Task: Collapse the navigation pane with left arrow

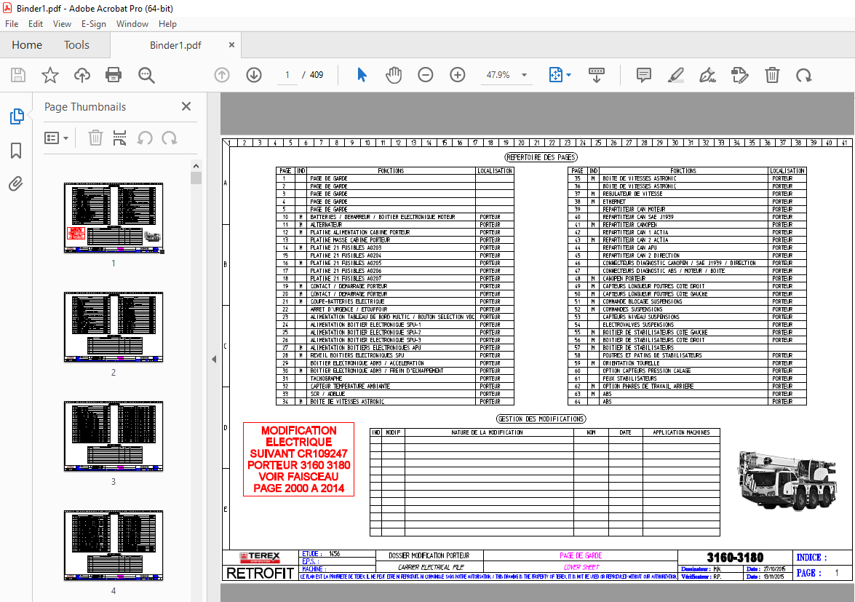Action: pyautogui.click(x=214, y=360)
